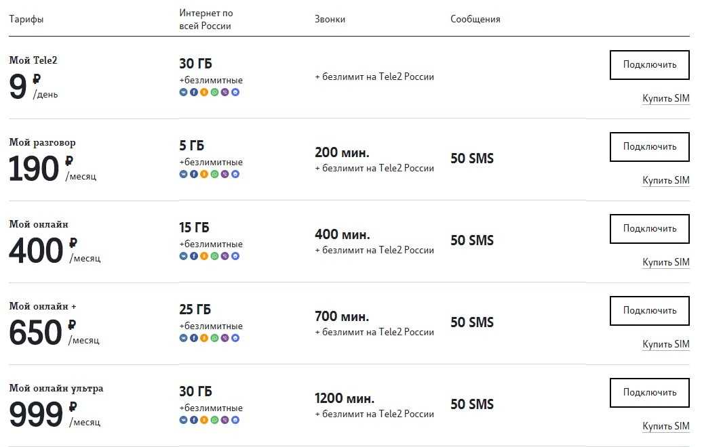Connect the Мой онлайн tariff for 400 ₽
The image size is (702, 447).
coord(649,228)
